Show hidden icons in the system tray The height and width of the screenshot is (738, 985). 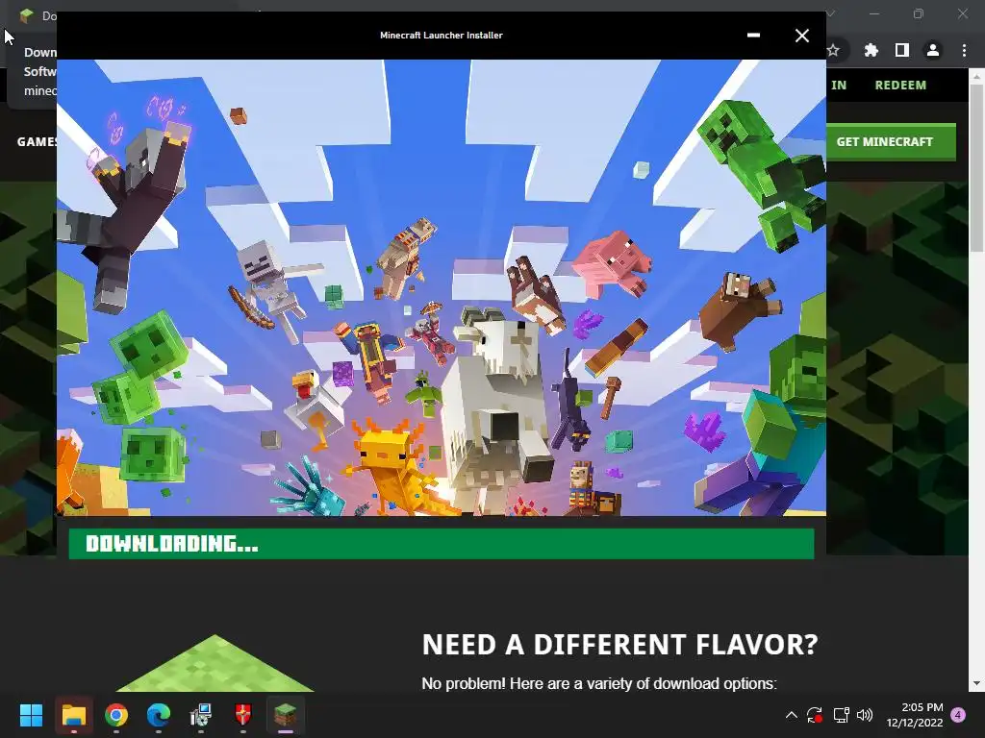[x=792, y=715]
